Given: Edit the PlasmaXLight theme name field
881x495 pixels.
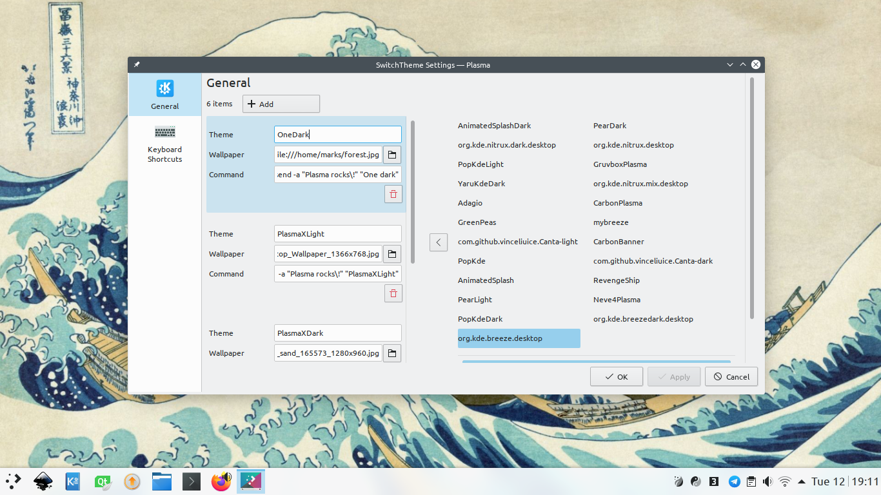Looking at the screenshot, I should tap(338, 234).
